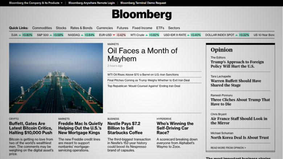Click the HYPERDRIVE category label

click(x=164, y=119)
